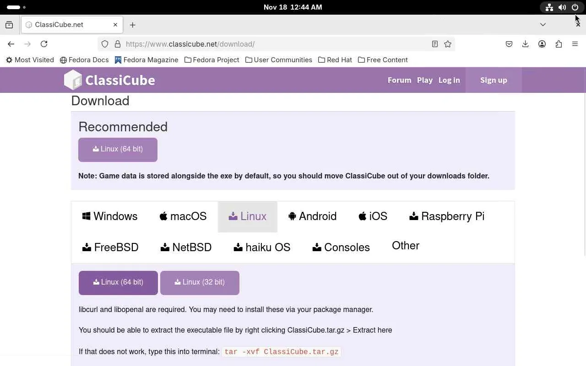Bookmark this page with the star
Image resolution: width=586 pixels, height=366 pixels.
(448, 44)
